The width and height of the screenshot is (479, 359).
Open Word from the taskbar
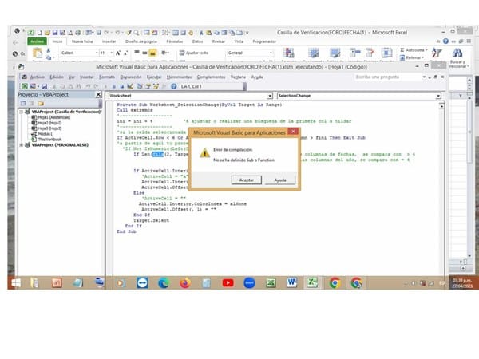(x=291, y=282)
